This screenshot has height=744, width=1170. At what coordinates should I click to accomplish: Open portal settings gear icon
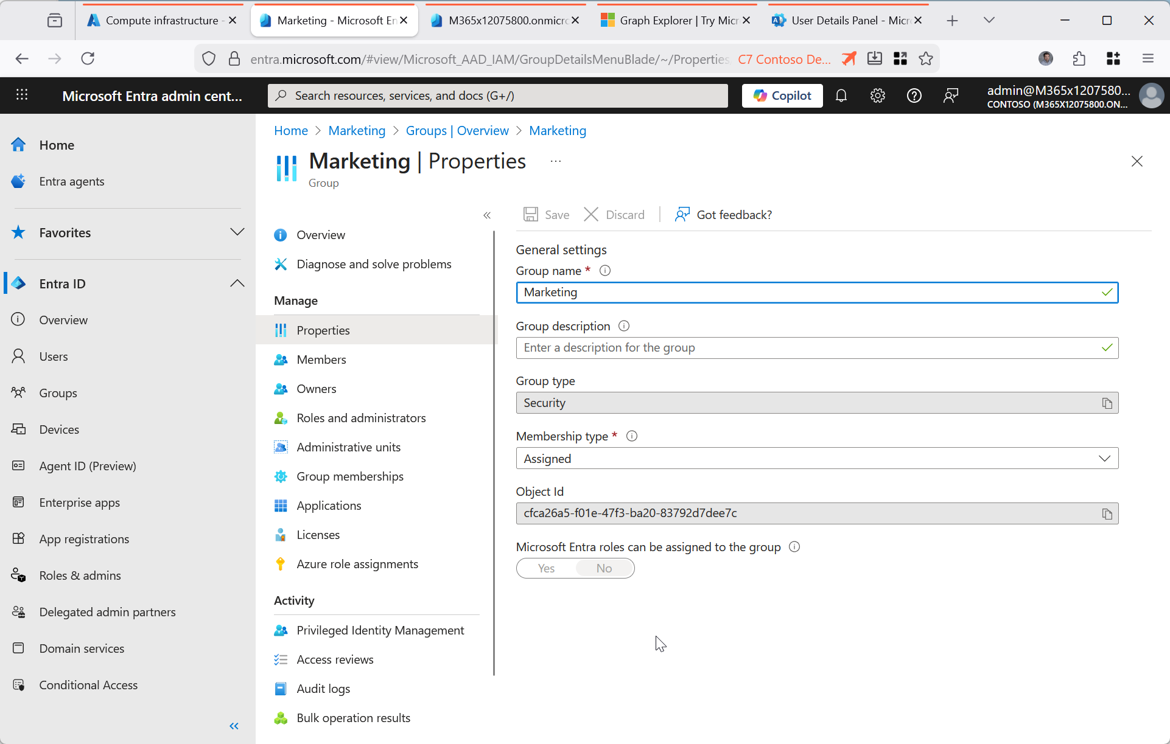click(877, 96)
